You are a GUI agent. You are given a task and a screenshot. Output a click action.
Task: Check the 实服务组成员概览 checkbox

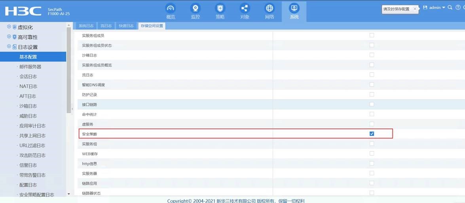coord(372,64)
